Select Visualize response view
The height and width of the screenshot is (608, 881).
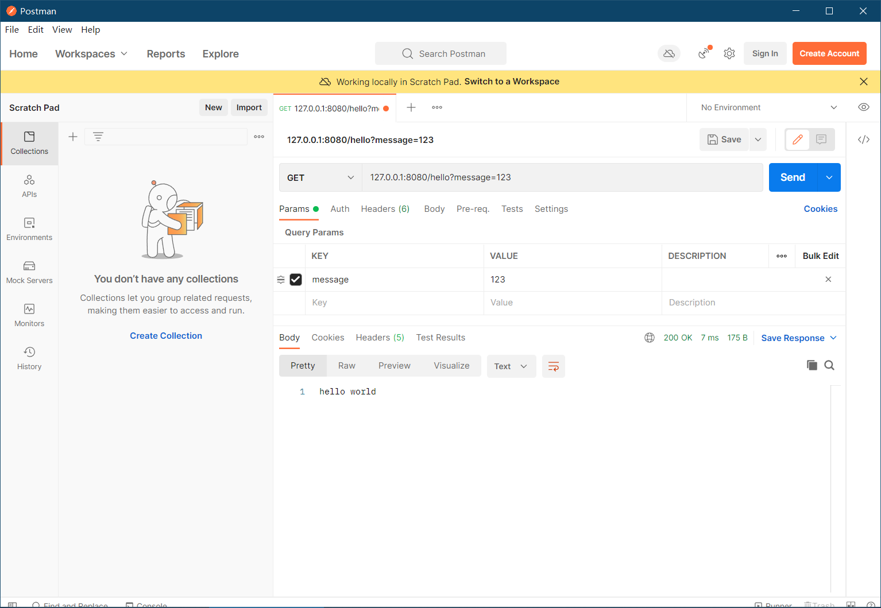(451, 366)
